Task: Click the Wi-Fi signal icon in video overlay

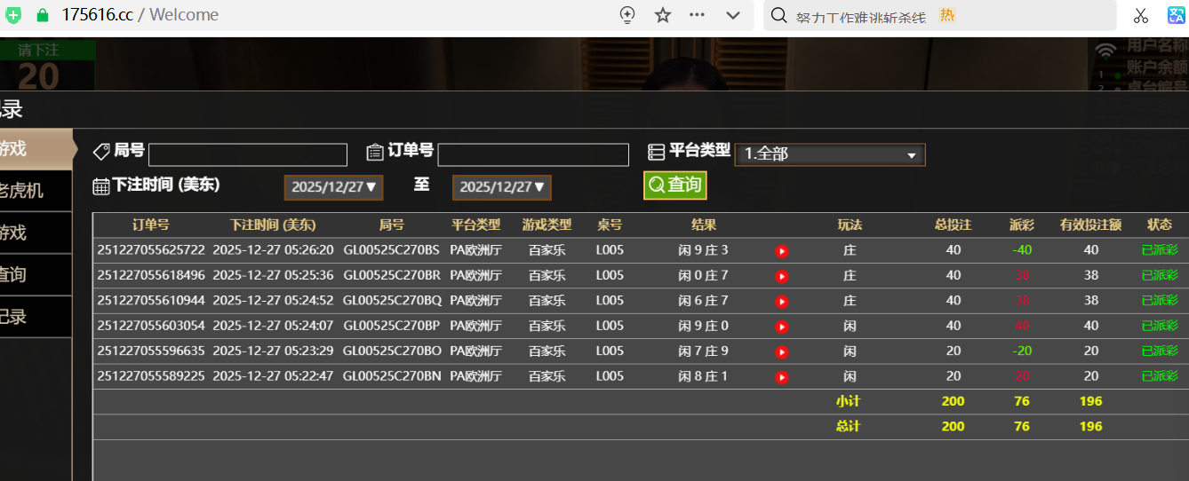Action: click(x=1105, y=50)
